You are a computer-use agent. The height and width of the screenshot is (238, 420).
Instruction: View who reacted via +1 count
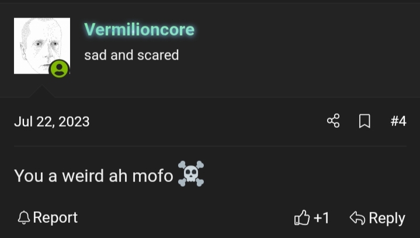coord(321,218)
